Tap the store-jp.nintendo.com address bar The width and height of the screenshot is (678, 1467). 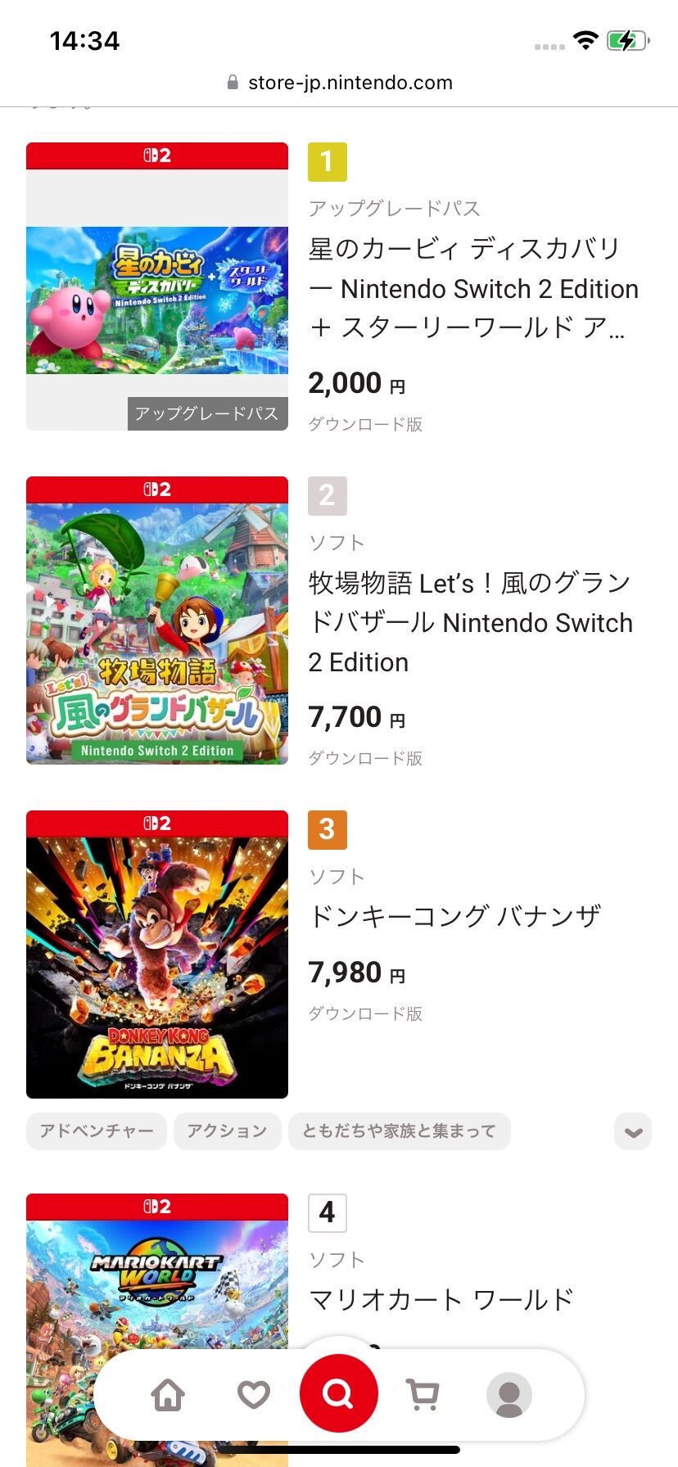350,83
